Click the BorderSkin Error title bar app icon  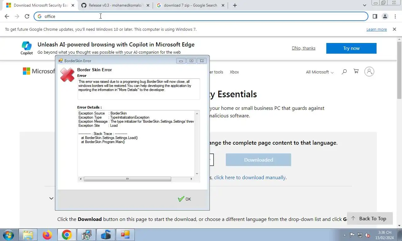[61, 61]
